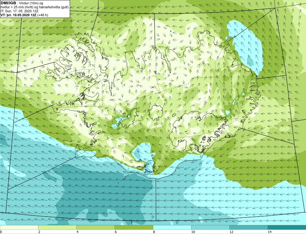Viewport: 306px width, 234px height.
Task: Click the legend label '2'
Action: [39, 232]
